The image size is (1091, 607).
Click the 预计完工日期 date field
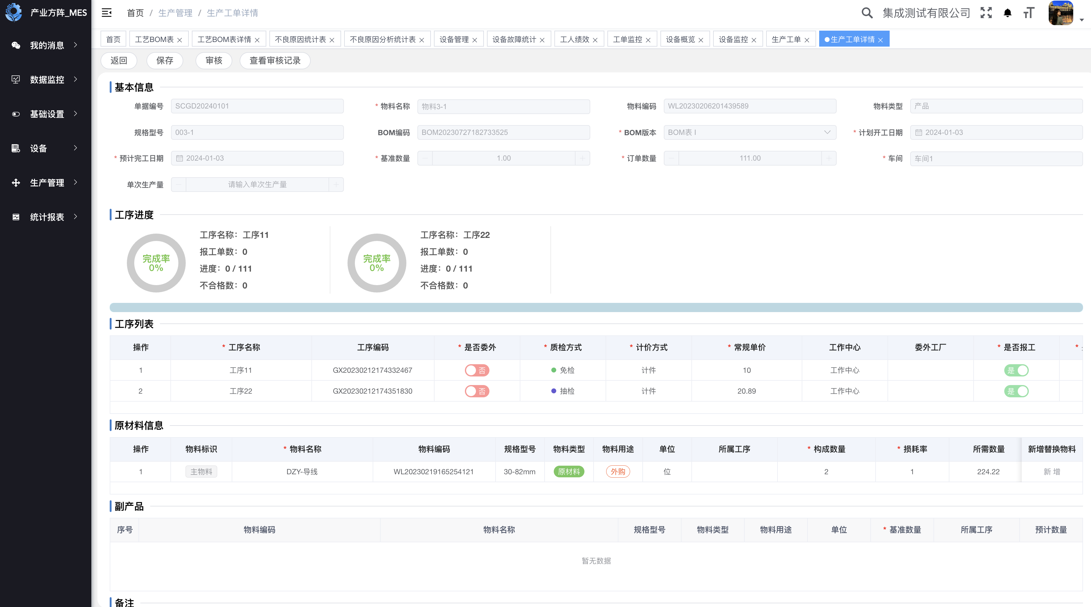pyautogui.click(x=257, y=158)
